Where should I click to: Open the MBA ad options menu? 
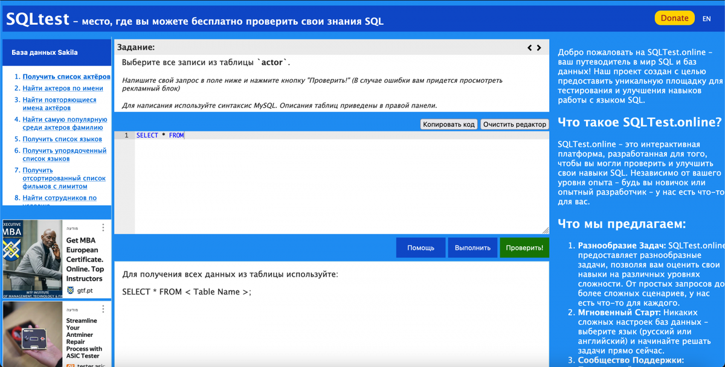coord(103,228)
